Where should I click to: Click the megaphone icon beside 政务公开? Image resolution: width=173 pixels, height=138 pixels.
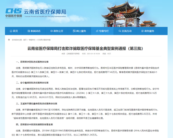pos(51,31)
